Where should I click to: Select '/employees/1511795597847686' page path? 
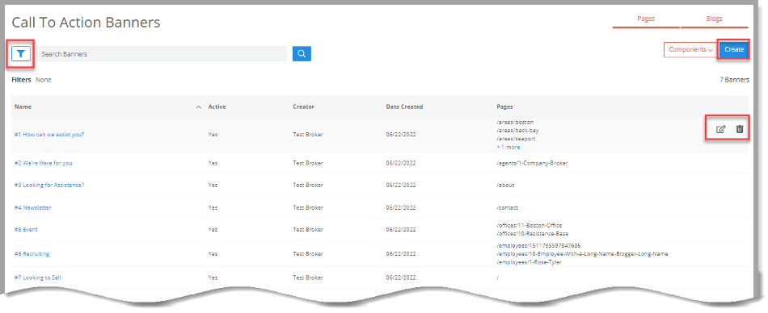tap(538, 245)
